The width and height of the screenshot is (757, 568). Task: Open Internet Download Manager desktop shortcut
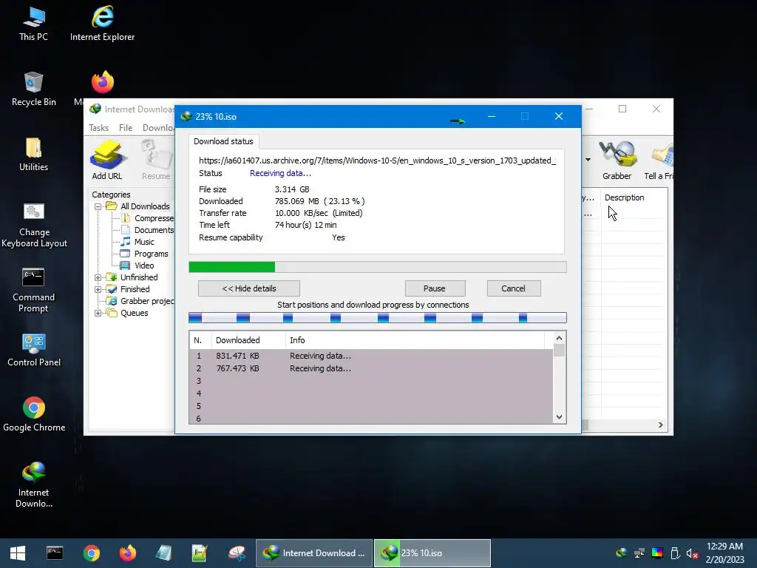point(34,485)
